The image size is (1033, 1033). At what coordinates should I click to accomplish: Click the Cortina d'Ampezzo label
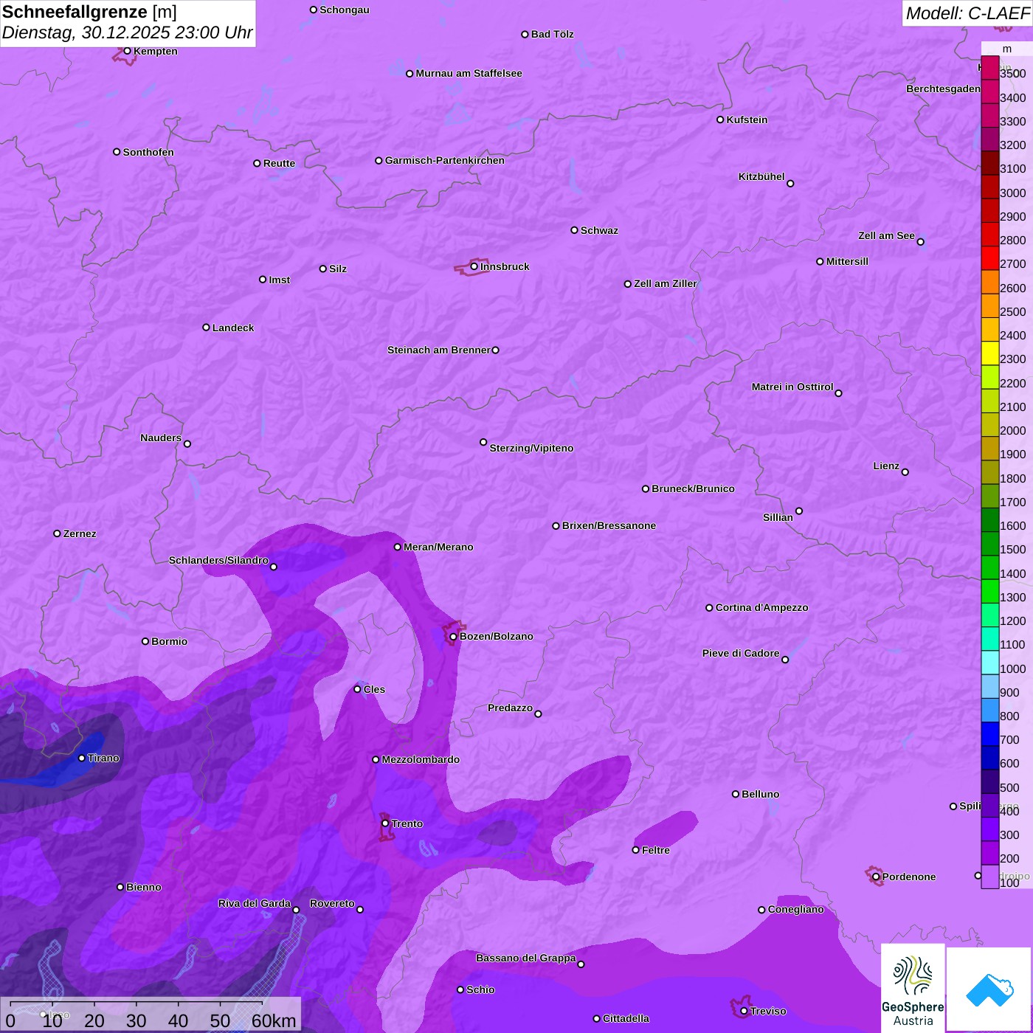(x=762, y=607)
